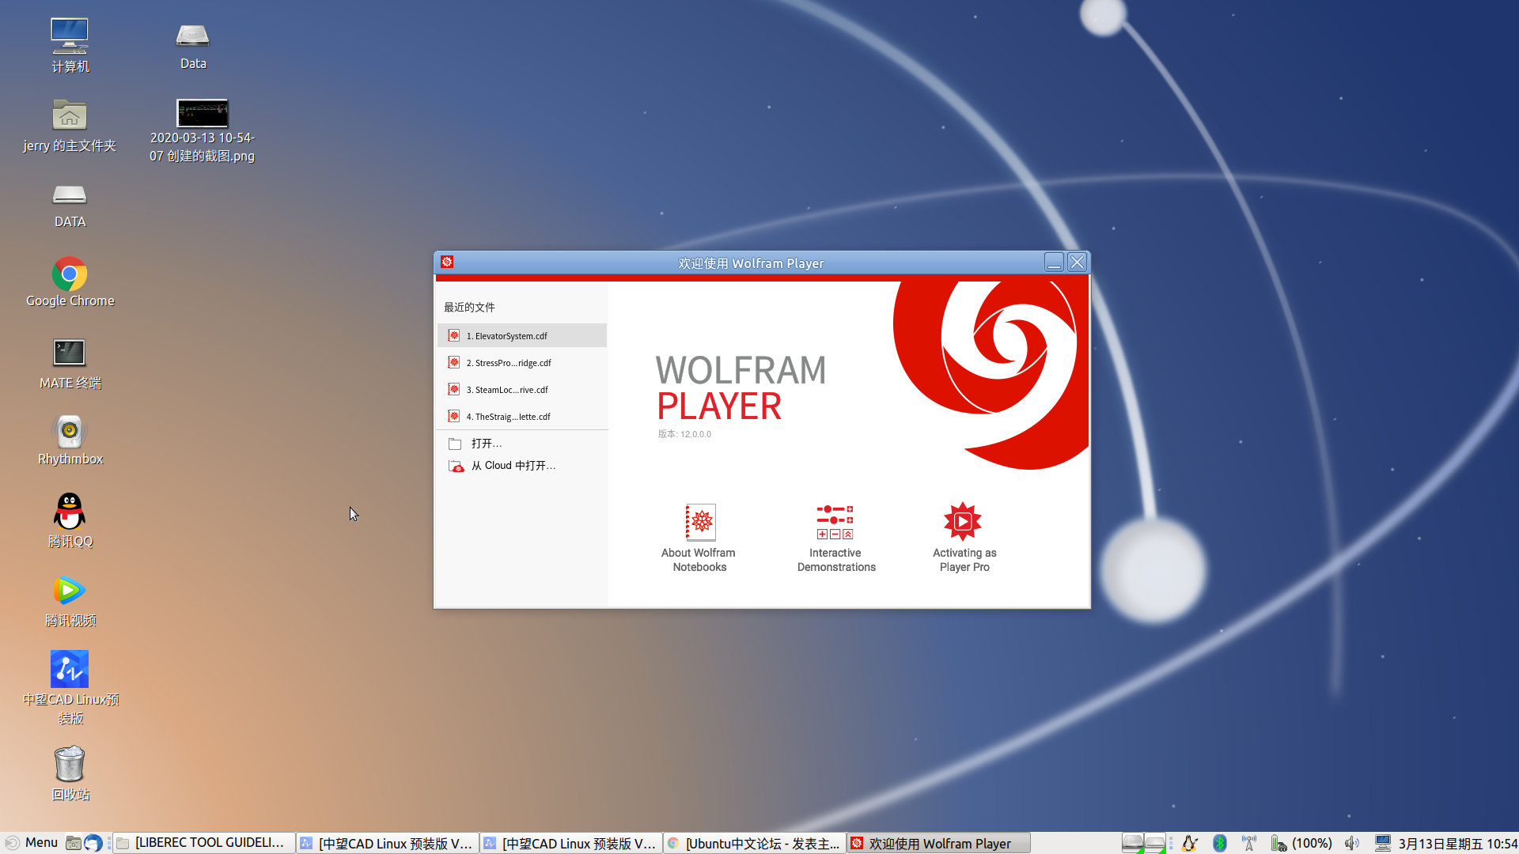Open recent file 3. SteamLoc...rive.cdf
The width and height of the screenshot is (1519, 854).
pos(522,390)
